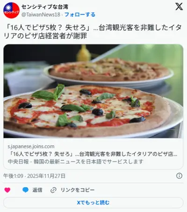187x212 pixels.
Task: Like the tweet with the heart icon
Action: [x=7, y=190]
